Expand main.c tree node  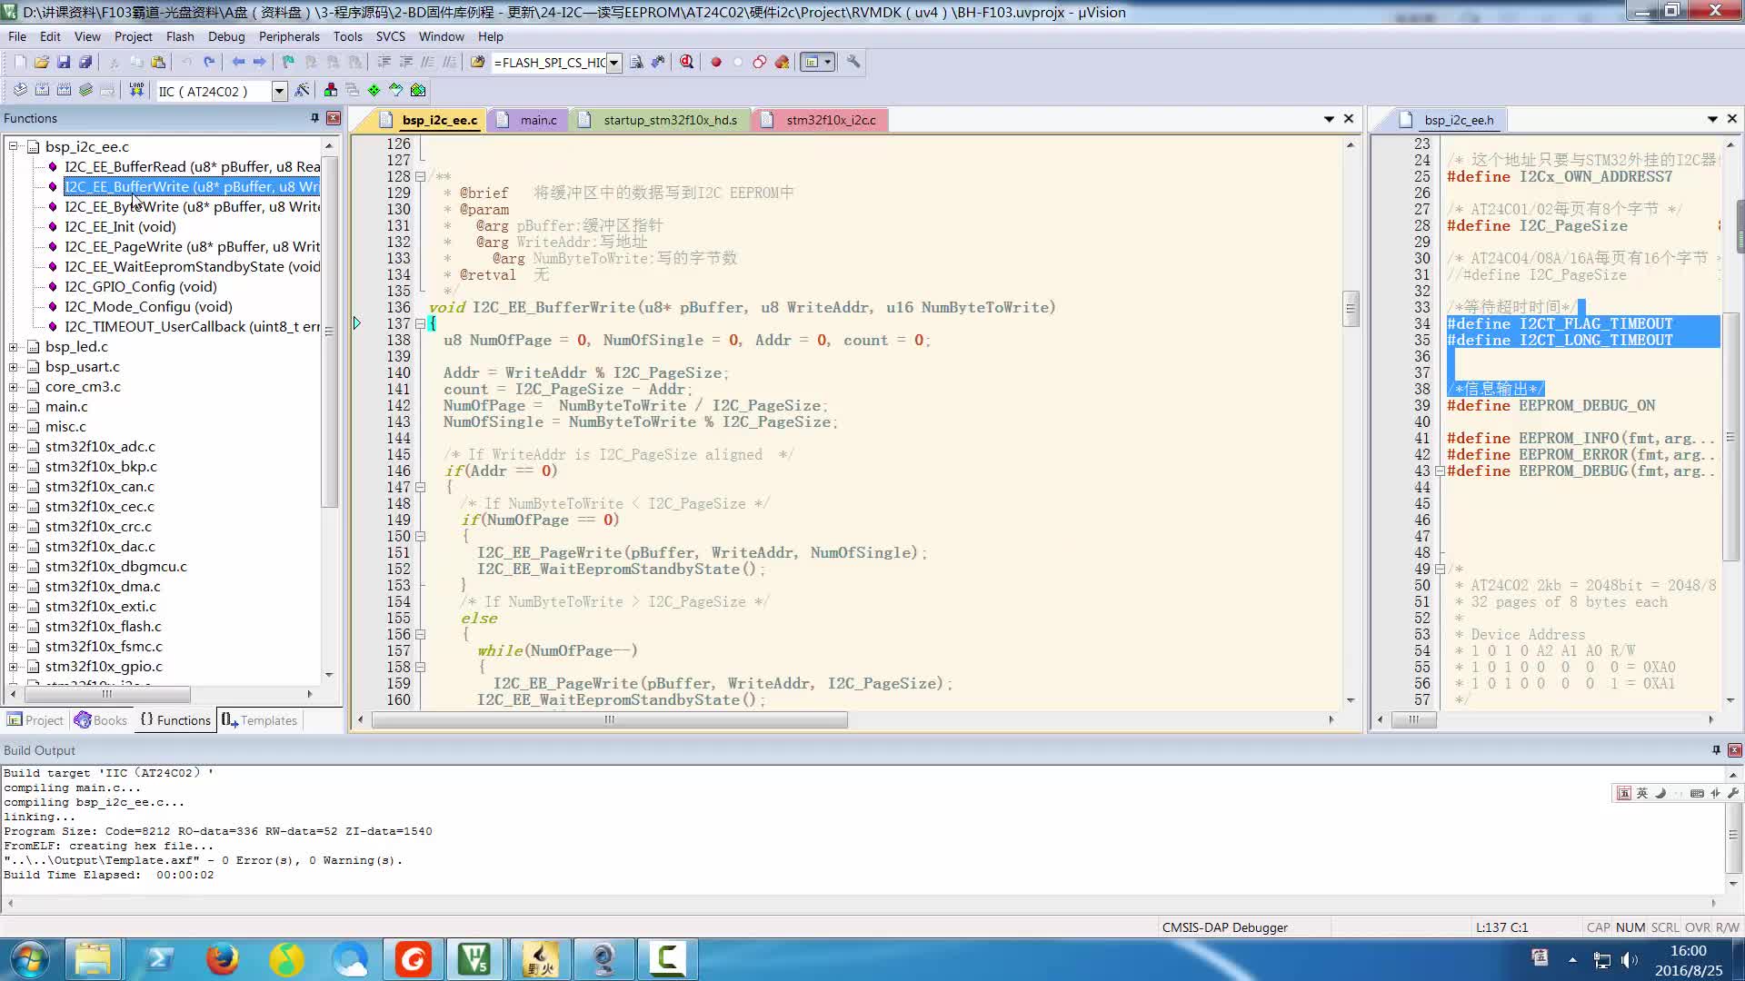tap(14, 406)
